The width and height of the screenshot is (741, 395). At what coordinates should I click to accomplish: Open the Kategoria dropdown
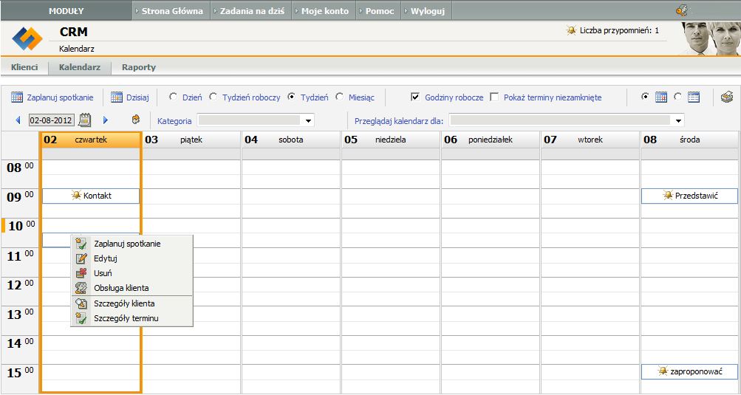256,121
